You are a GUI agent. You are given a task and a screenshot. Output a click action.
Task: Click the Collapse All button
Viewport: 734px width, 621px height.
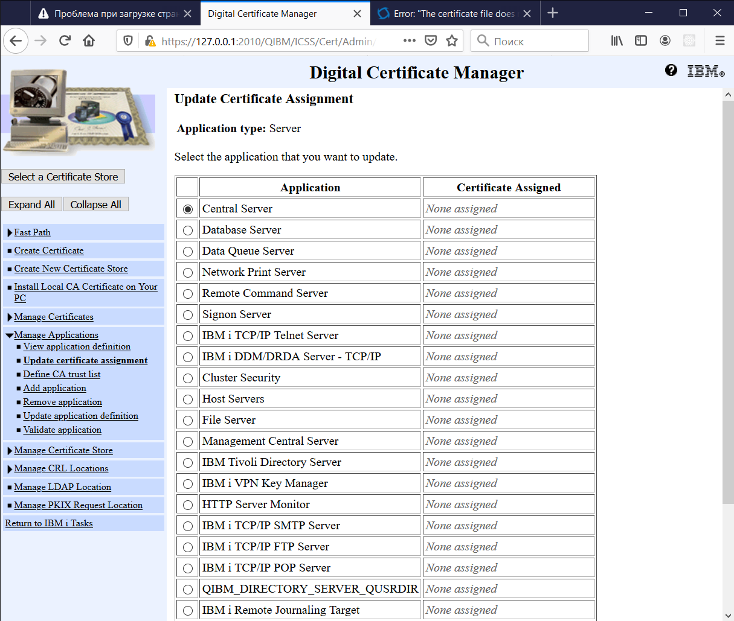[95, 205]
